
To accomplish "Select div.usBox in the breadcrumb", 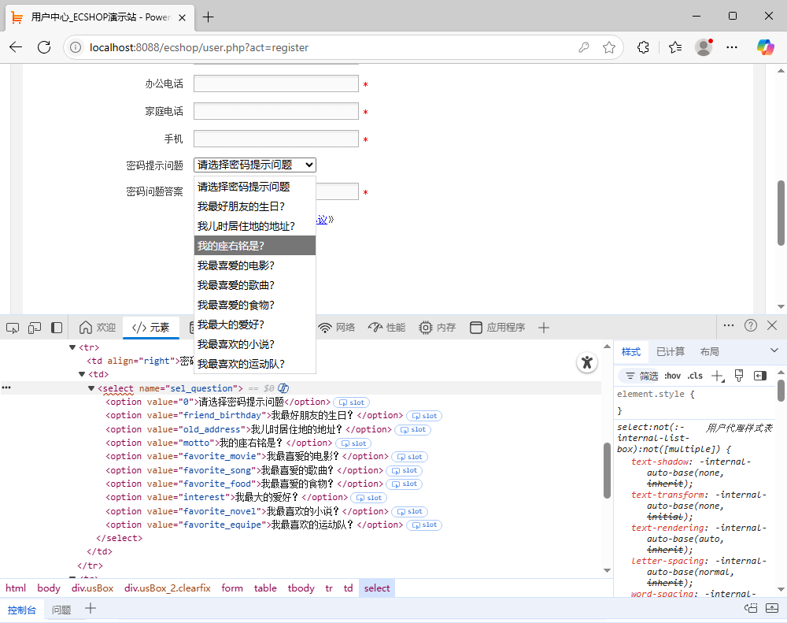I will coord(92,588).
